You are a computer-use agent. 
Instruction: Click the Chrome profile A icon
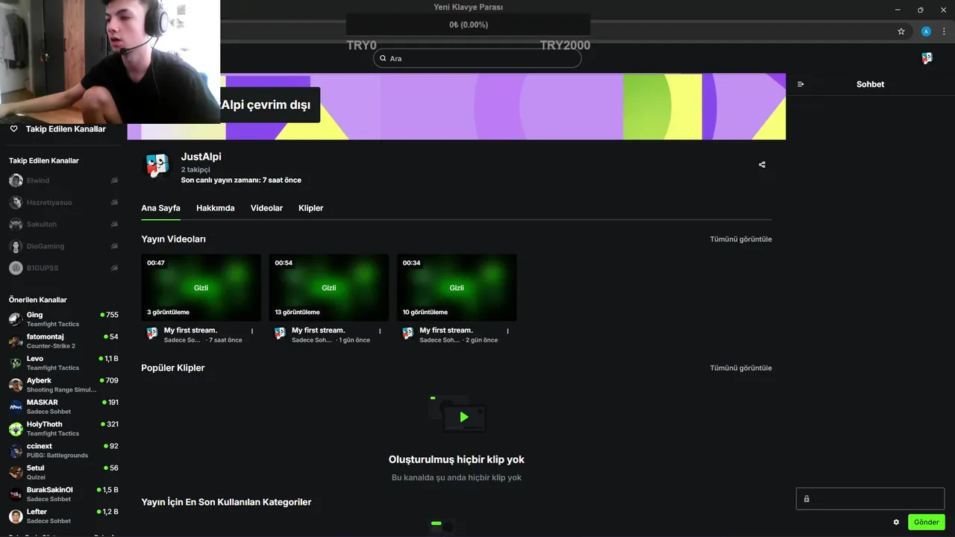[x=926, y=31]
